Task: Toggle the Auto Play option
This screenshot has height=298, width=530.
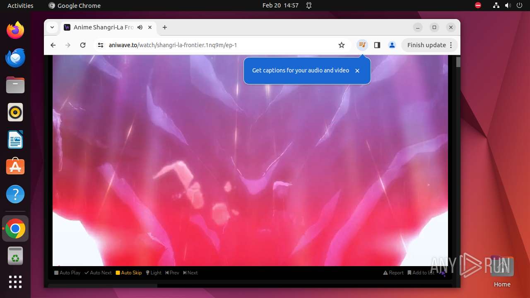Action: pos(67,273)
